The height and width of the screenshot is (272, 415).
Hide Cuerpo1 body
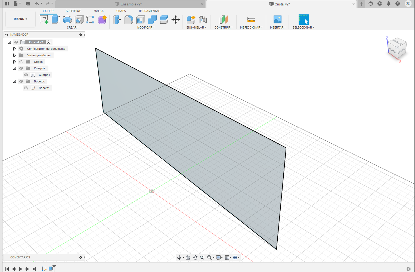point(26,75)
